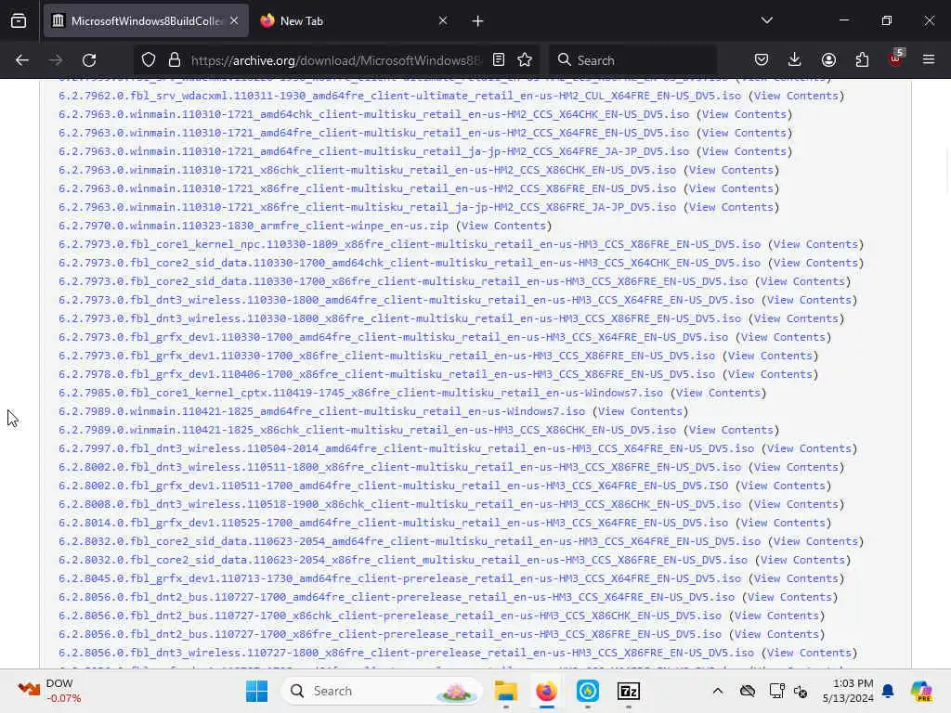View Contents of 6.2.8045.0 prerelease iso

(796, 578)
